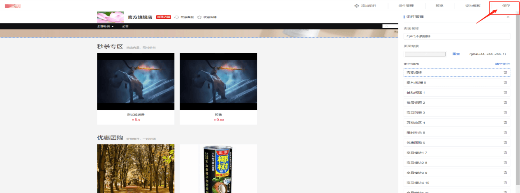The image size is (520, 193).
Task: Delete the 商品模块4 10 component via trash icon
Action: 505,183
